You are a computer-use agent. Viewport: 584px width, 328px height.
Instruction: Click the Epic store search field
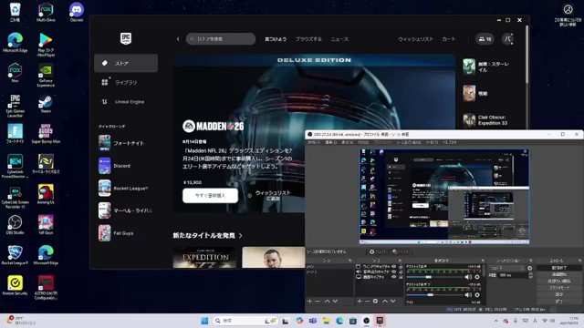pos(221,39)
